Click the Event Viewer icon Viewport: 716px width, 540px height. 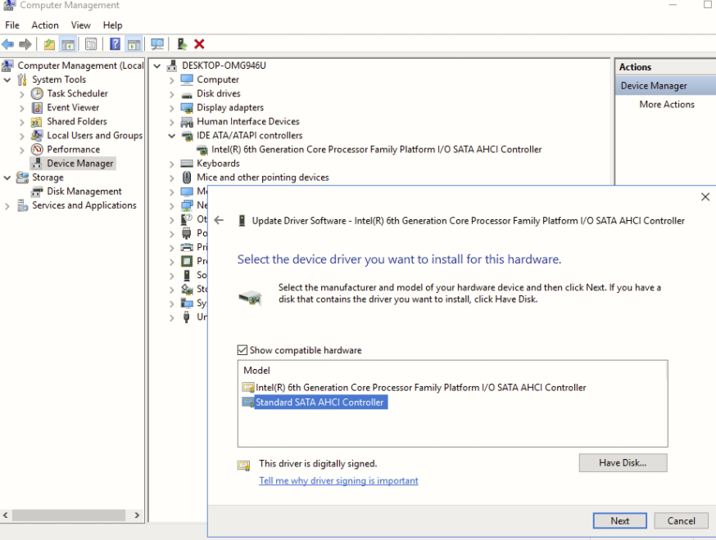click(x=37, y=108)
